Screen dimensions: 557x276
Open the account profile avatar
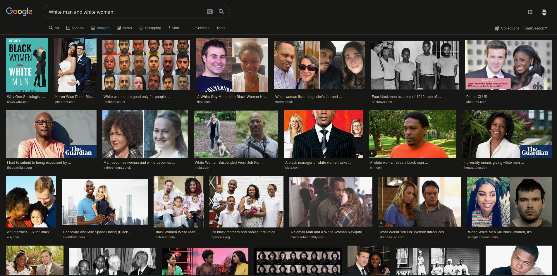tap(544, 12)
